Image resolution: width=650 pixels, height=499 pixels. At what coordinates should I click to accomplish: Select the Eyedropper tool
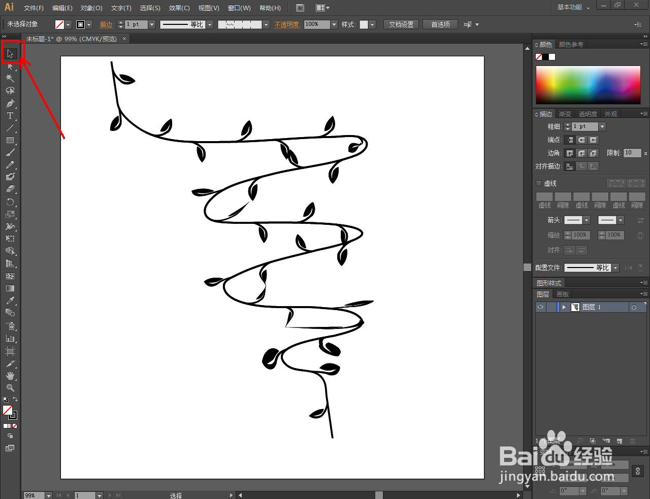coord(10,301)
